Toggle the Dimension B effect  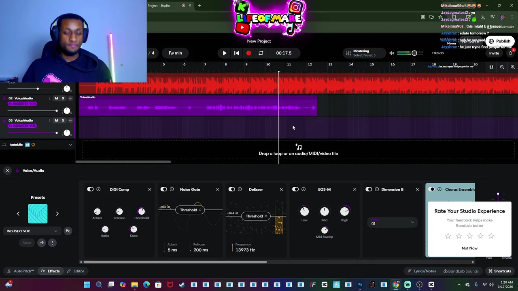tap(369, 189)
